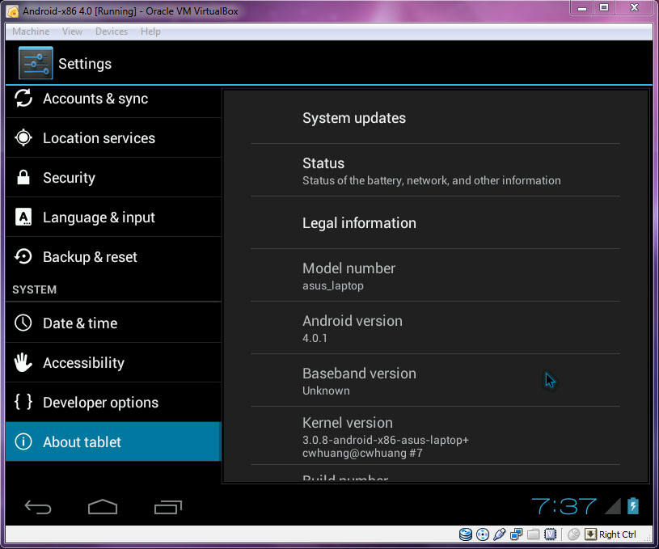Viewport: 659px width, 549px height.
Task: Click the Backup & reset restore icon
Action: click(x=23, y=256)
